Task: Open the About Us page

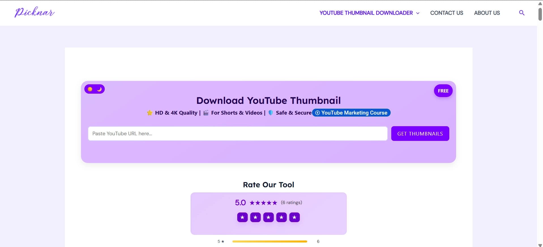Action: [x=487, y=13]
